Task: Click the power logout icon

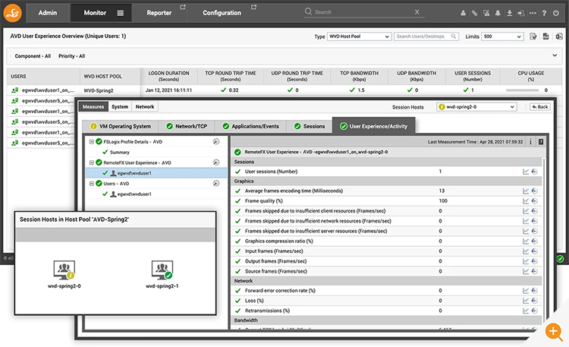Action: pyautogui.click(x=556, y=13)
